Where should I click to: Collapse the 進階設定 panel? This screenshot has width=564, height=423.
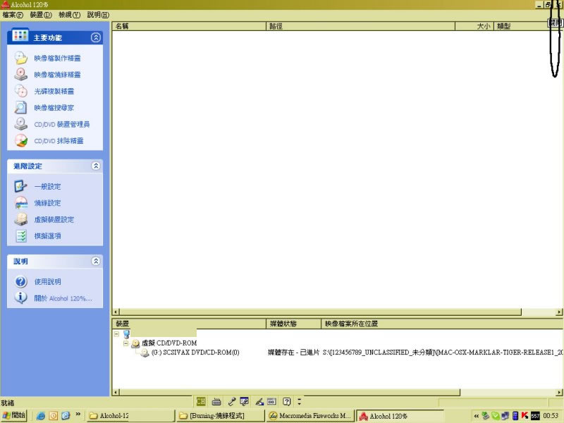[x=96, y=166]
